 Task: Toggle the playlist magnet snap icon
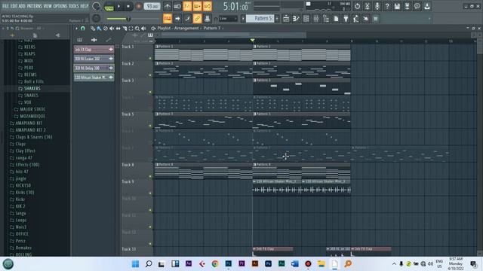83,29
